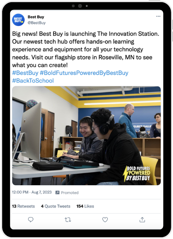View the 13 Retweets list
Image resolution: width=173 pixels, height=239 pixels.
(x=23, y=206)
